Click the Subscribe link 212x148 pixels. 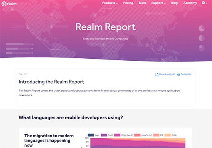[x=186, y=74]
